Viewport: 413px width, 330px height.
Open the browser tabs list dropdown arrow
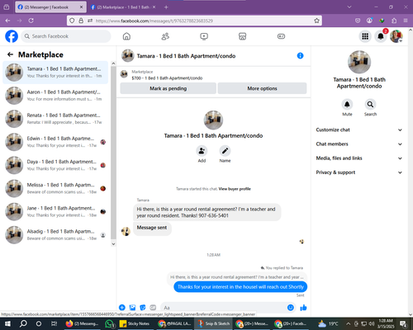tap(349, 7)
